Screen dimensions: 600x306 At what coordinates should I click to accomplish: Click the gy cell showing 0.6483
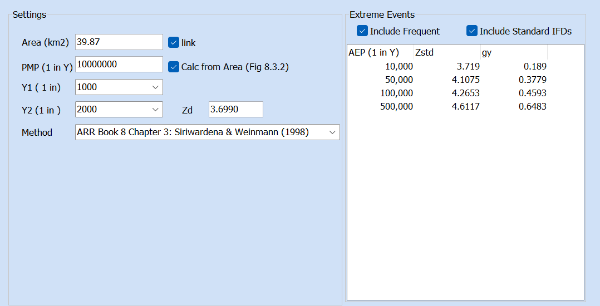point(532,106)
